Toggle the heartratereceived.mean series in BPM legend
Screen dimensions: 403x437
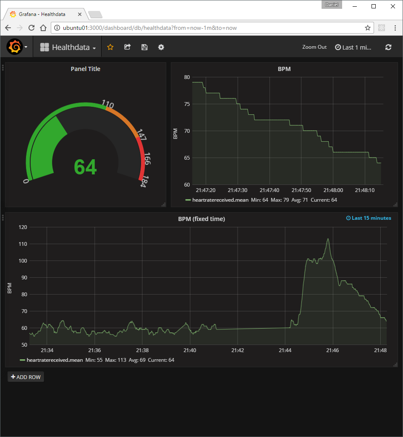coord(220,200)
